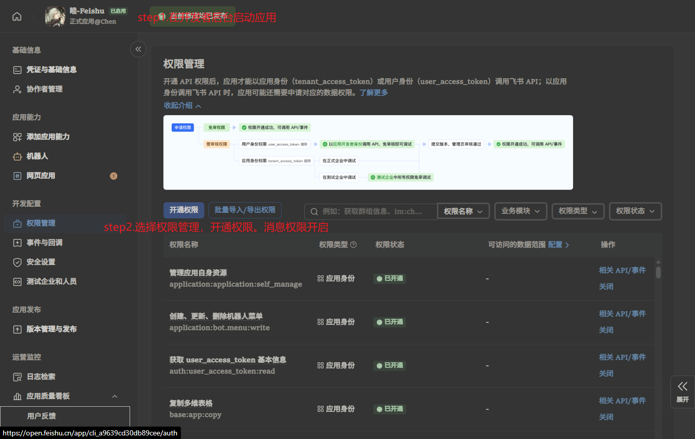Open 用户反馈 sub-item
The width and height of the screenshot is (695, 439).
[x=41, y=416]
